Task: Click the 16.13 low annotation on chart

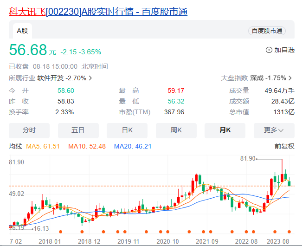Action: 41,229
